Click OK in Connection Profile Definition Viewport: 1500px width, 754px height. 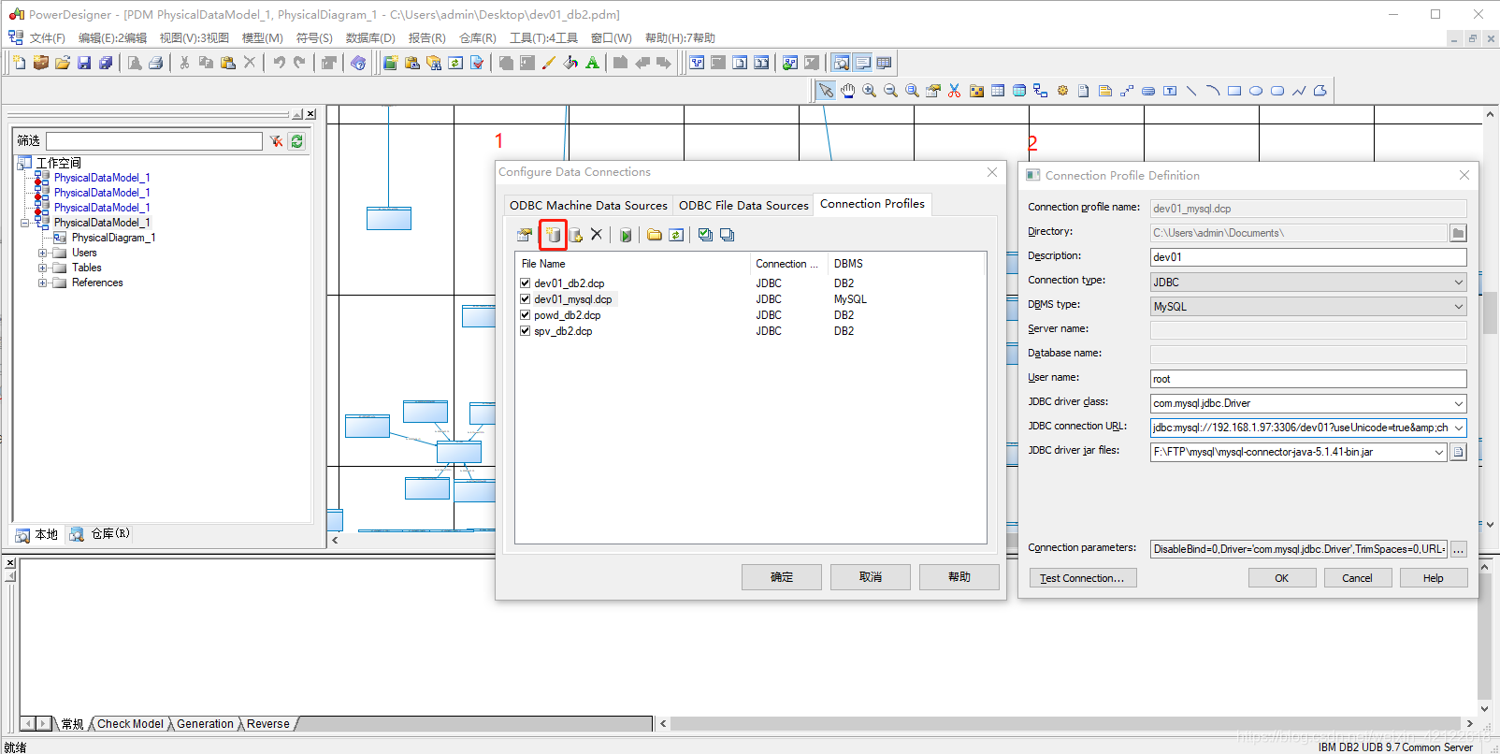1282,578
